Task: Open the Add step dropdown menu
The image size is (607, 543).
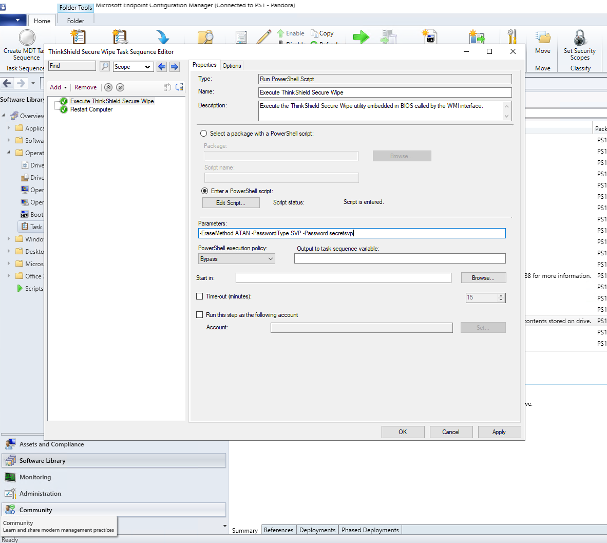Action: (59, 87)
